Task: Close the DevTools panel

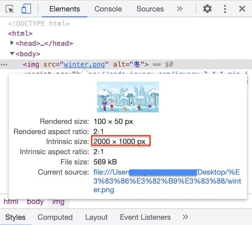Action: click(242, 9)
